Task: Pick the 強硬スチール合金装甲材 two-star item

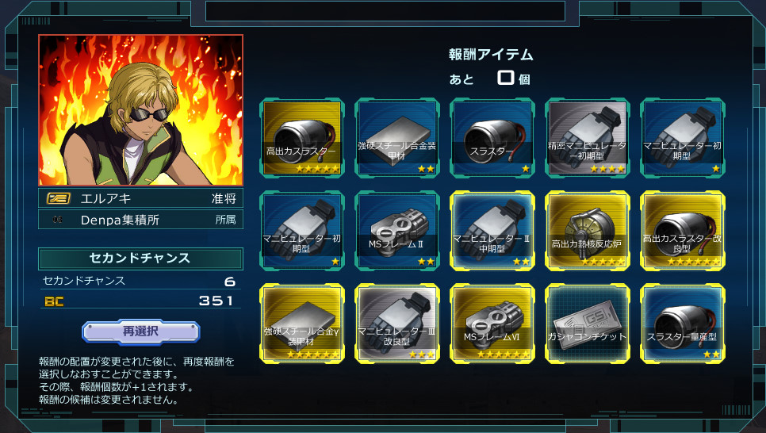Action: [x=397, y=138]
